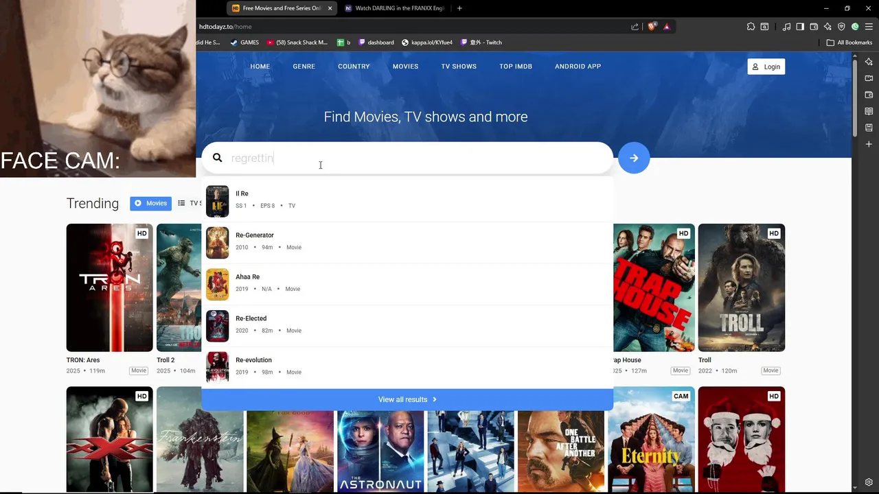Click the Troll 2 title text
This screenshot has width=879, height=494.
165,360
